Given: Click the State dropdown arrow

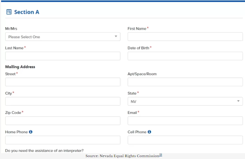Looking at the screenshot, I should pyautogui.click(x=238, y=101).
